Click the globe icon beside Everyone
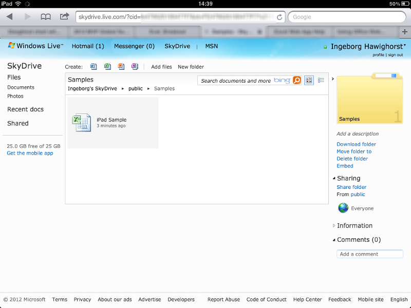 point(343,208)
